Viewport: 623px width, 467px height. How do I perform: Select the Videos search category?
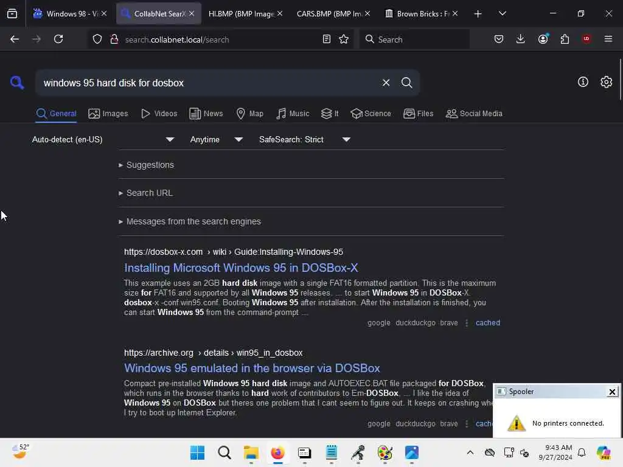[x=159, y=114]
